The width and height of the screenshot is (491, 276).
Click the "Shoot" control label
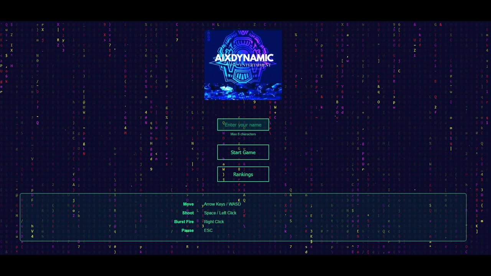click(188, 213)
